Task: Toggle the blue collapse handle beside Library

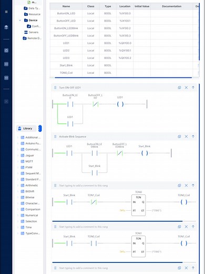Action: click(40, 129)
